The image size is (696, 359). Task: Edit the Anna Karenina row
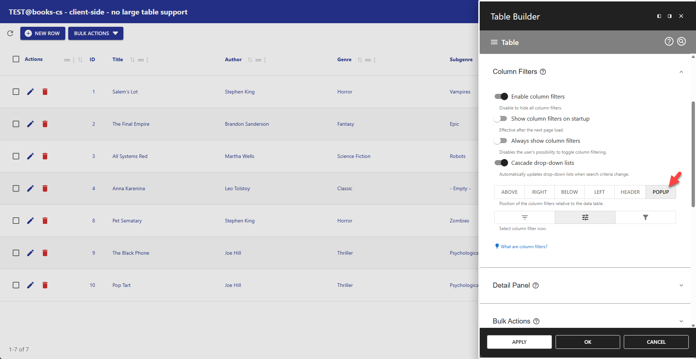click(30, 188)
